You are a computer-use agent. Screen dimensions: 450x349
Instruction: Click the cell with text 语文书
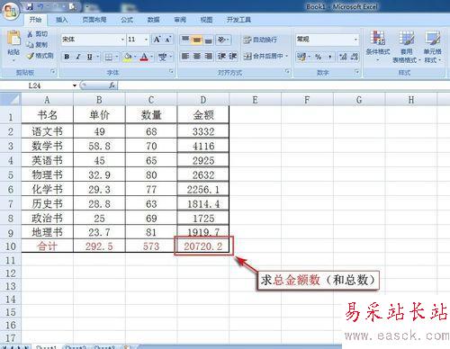pyautogui.click(x=47, y=131)
